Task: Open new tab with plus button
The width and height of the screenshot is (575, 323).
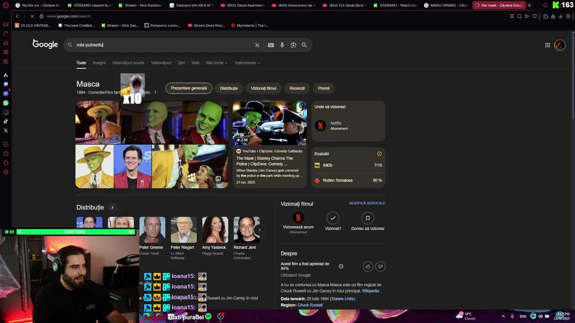Action: click(x=529, y=5)
